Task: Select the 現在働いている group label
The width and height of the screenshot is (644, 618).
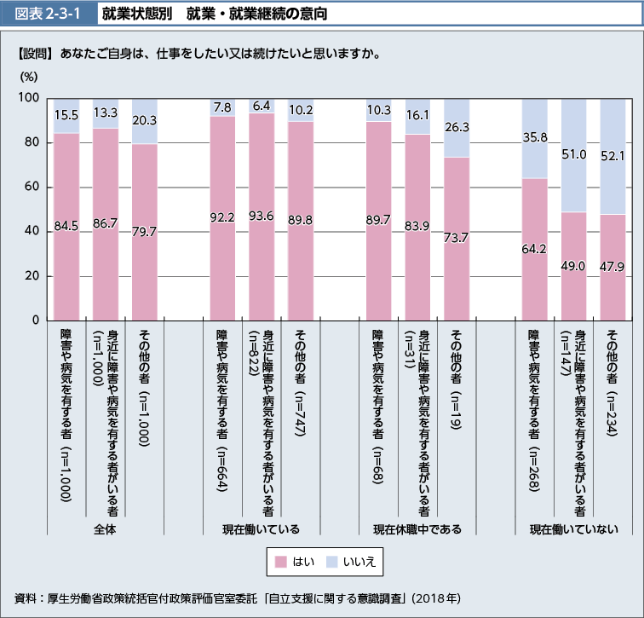Action: (x=261, y=529)
